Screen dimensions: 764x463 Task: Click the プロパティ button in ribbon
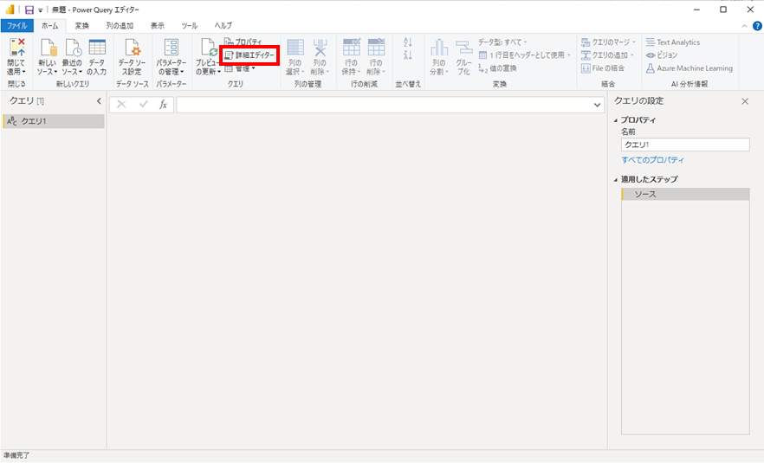pyautogui.click(x=243, y=42)
